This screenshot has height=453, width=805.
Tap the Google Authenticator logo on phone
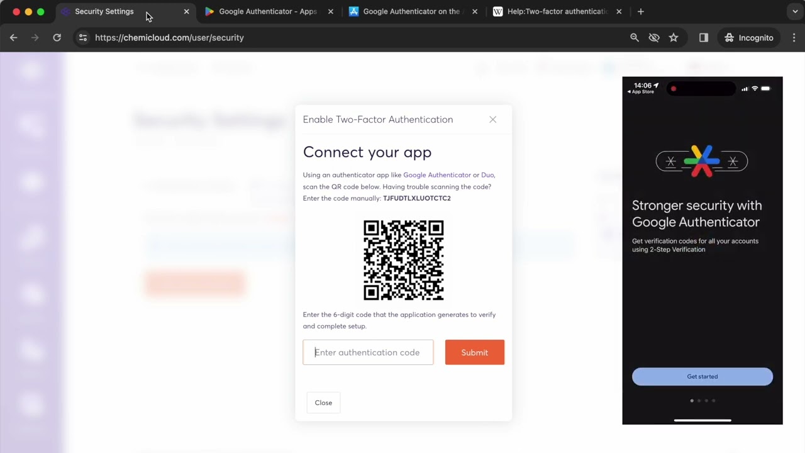point(702,161)
